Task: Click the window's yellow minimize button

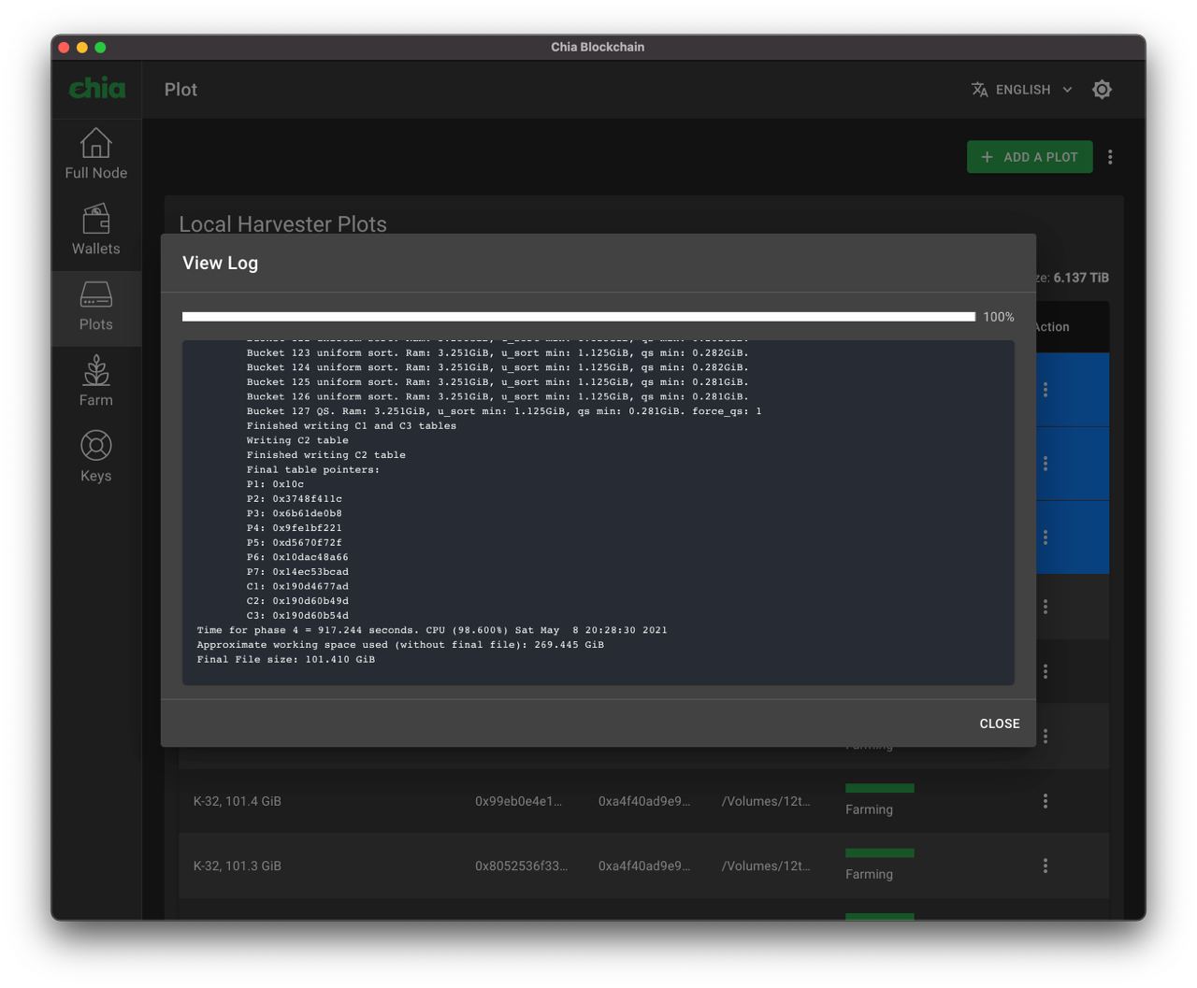Action: point(82,47)
